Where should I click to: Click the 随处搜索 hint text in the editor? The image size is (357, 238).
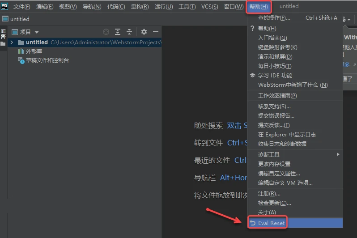(208, 126)
